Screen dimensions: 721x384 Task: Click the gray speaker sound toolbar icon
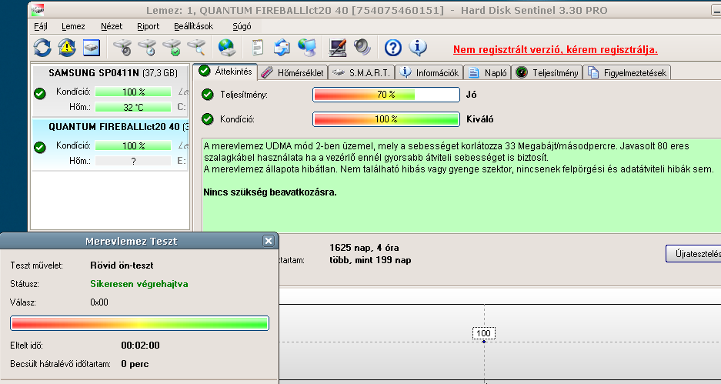(x=362, y=48)
